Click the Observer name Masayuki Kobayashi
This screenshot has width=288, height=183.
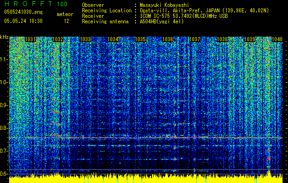[164, 5]
